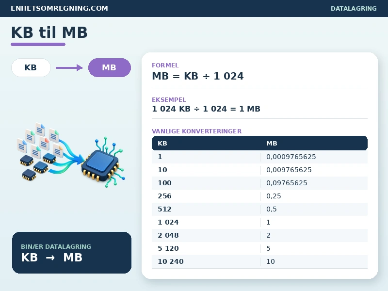Click the KB cell 1 024 in the table
Image resolution: width=388 pixels, height=291 pixels.
tap(168, 222)
